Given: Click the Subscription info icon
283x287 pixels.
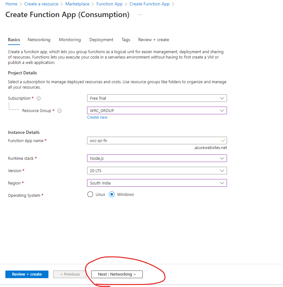Looking at the screenshot, I should coord(38,98).
